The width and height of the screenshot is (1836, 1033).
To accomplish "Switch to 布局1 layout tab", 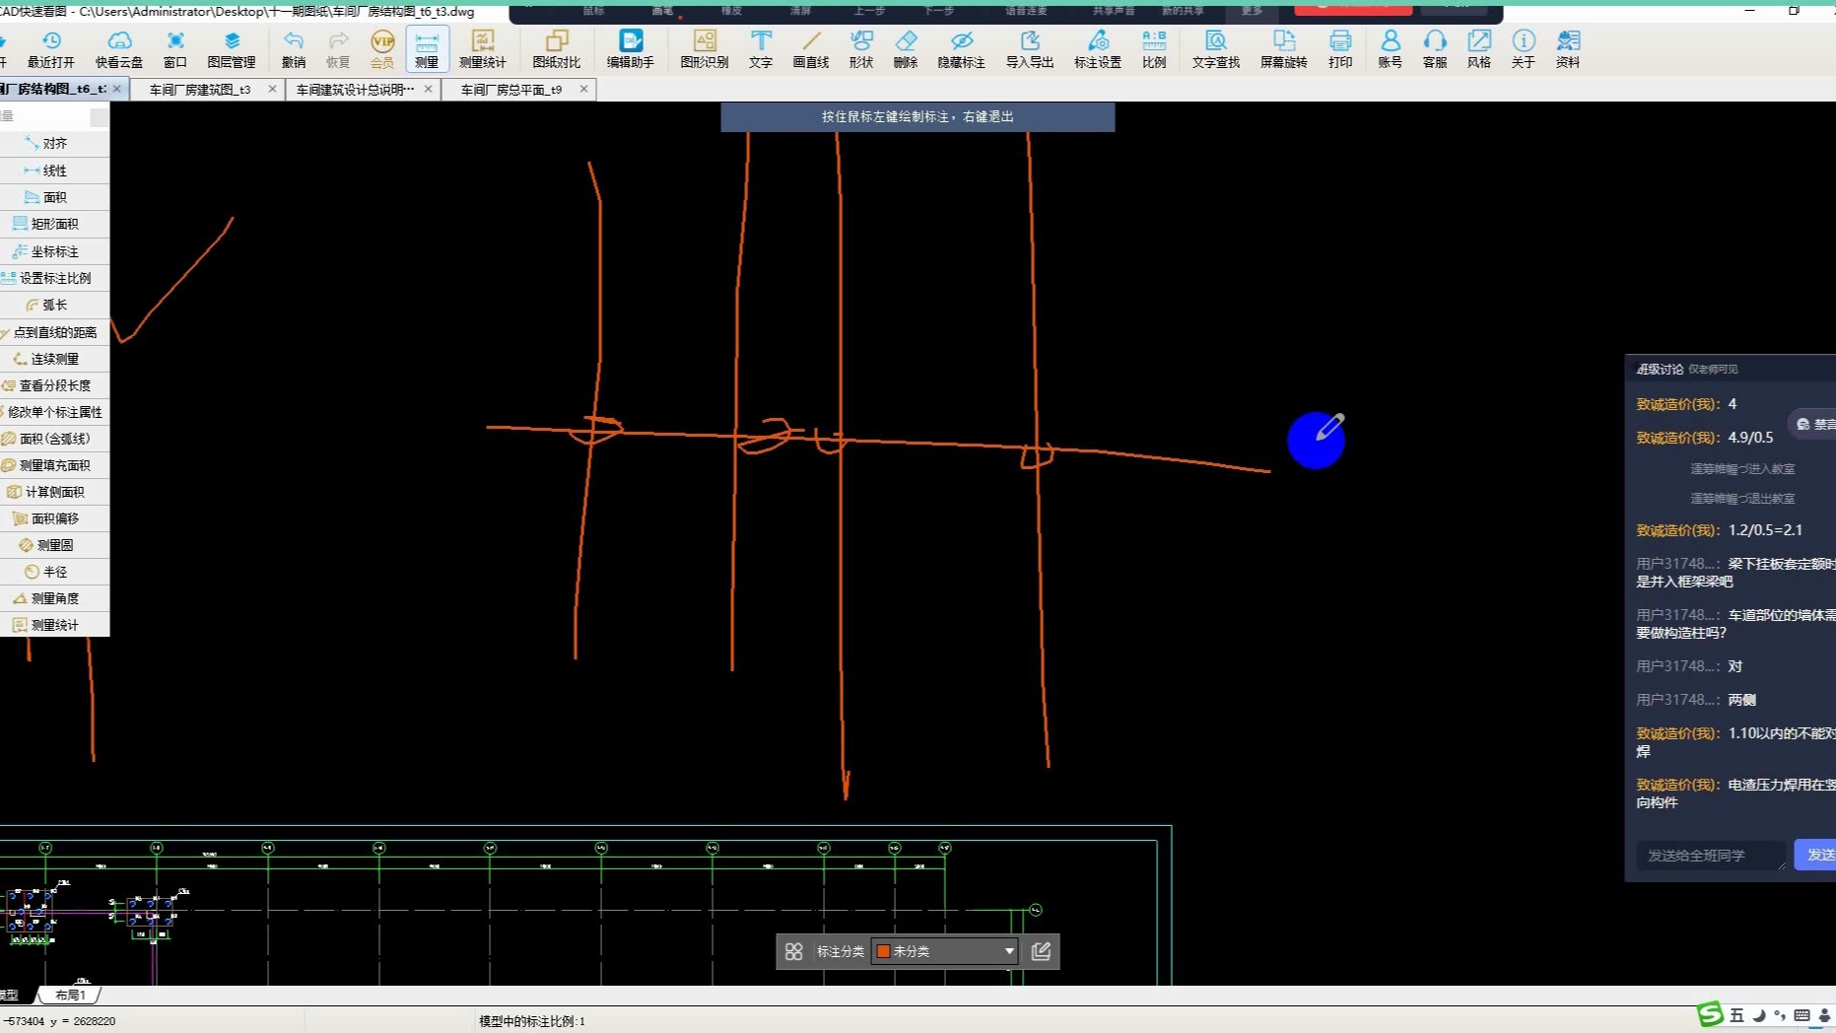I will tap(70, 995).
